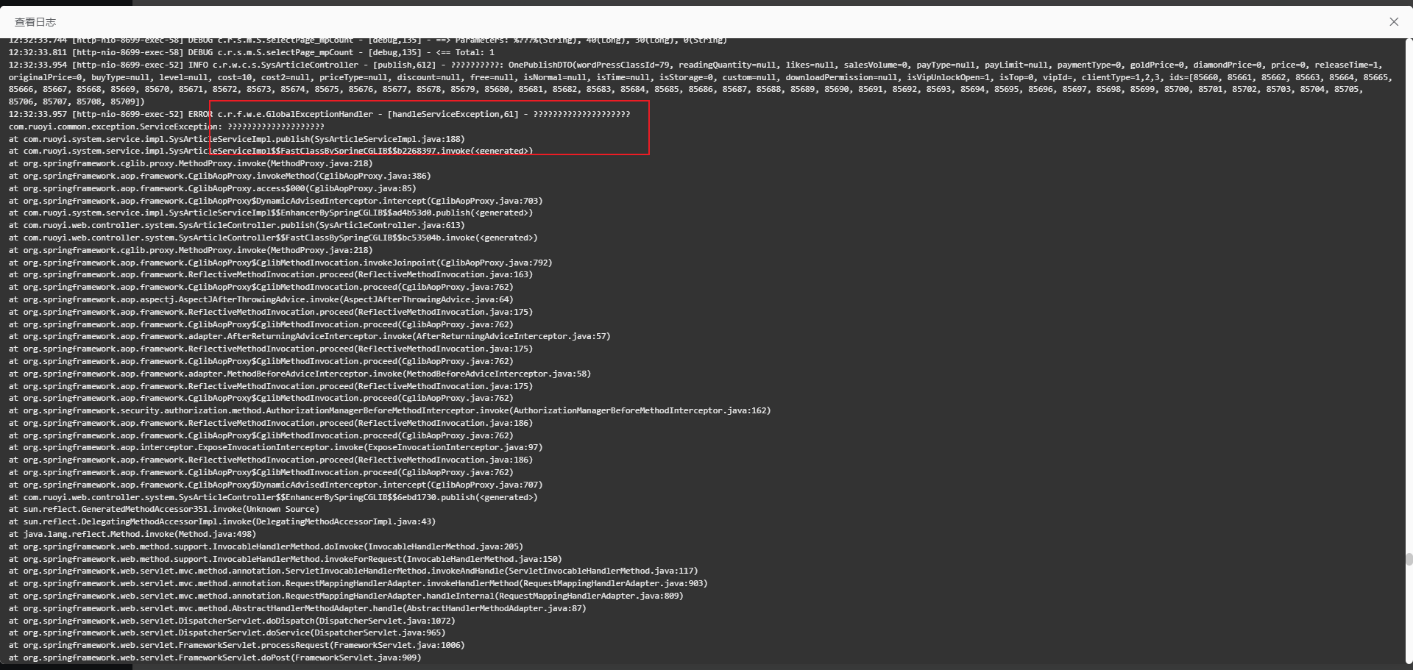Screen dimensions: 1413x670
Task: Click the CglibAopProxy.access$000 stack frame
Action: [213, 189]
